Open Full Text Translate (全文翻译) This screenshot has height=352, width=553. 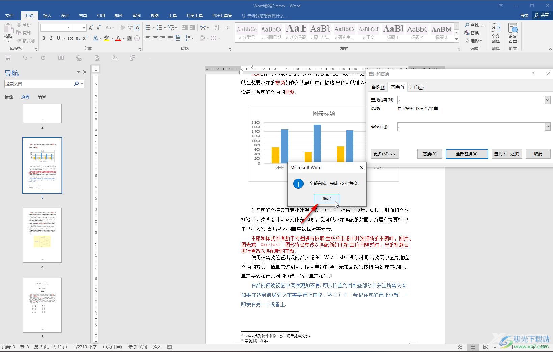496,33
